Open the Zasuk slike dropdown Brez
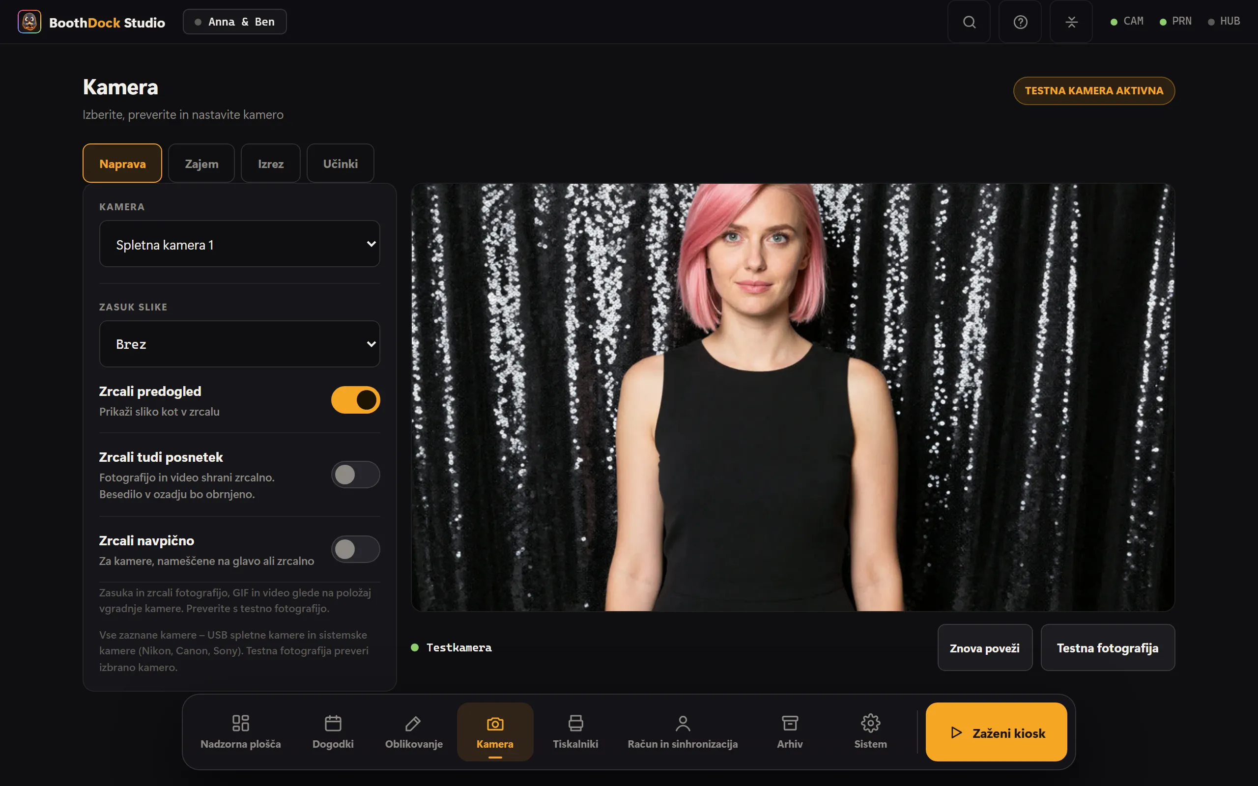Viewport: 1258px width, 786px height. click(x=240, y=343)
